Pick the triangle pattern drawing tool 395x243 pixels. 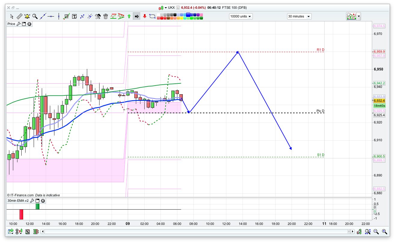click(121, 16)
